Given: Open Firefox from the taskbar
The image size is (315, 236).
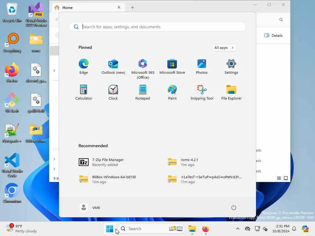Looking at the screenshot, I should [x=205, y=229].
